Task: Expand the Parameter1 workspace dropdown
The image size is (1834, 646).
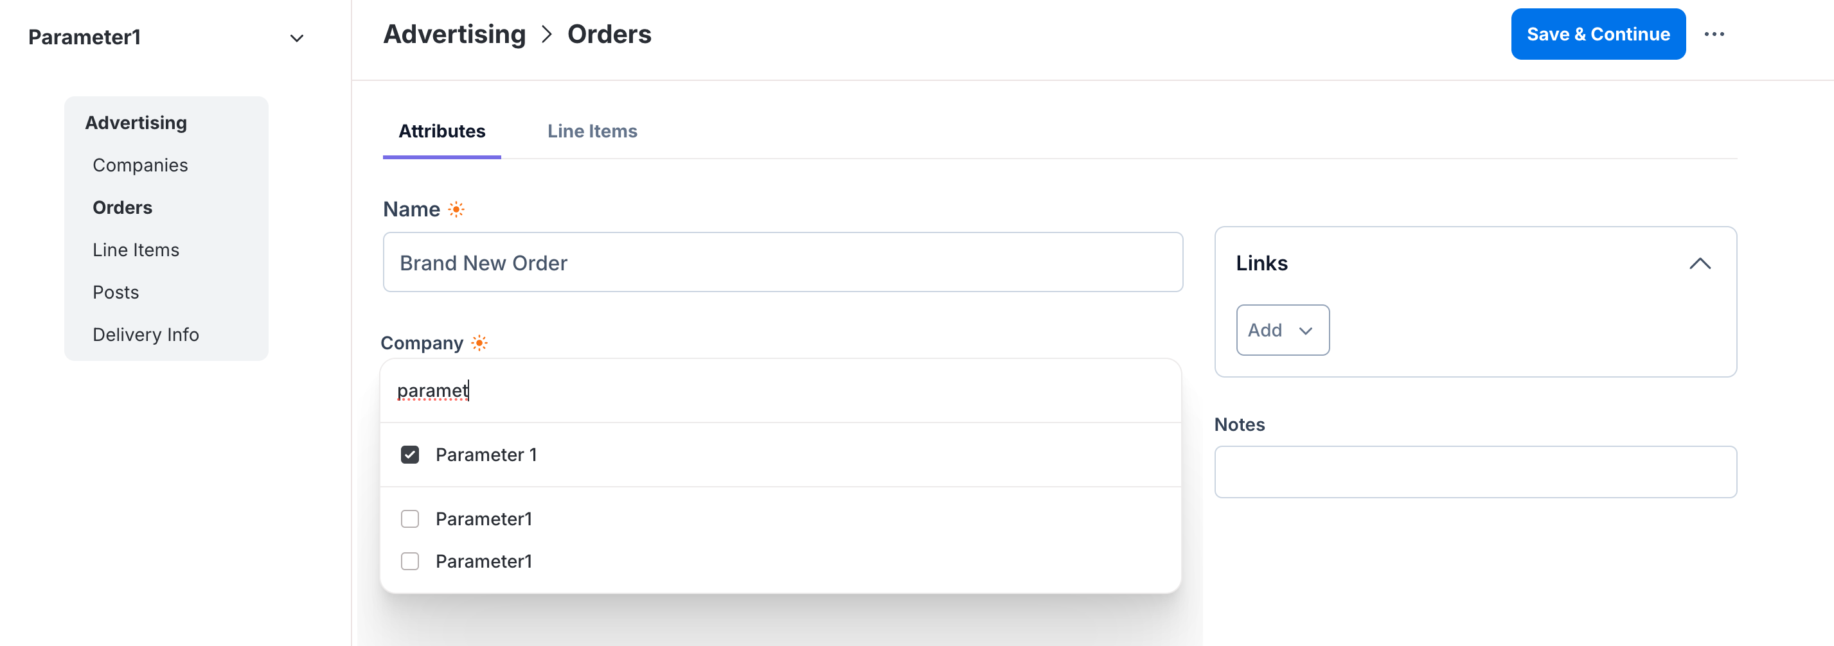Action: click(297, 38)
